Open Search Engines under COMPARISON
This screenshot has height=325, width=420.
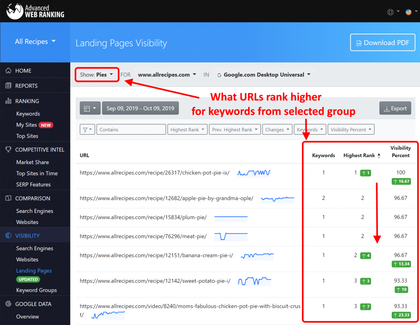click(34, 211)
